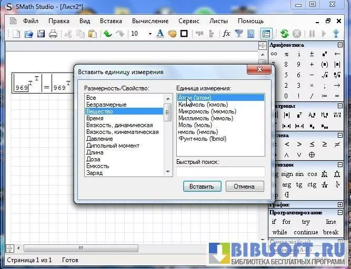Screen dimensions: 351x269
Task: Open the Вставка menu
Action: click(111, 21)
